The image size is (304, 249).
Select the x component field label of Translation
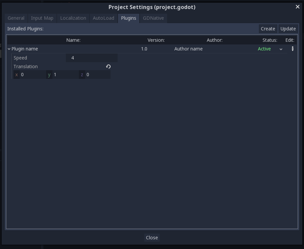pyautogui.click(x=16, y=75)
